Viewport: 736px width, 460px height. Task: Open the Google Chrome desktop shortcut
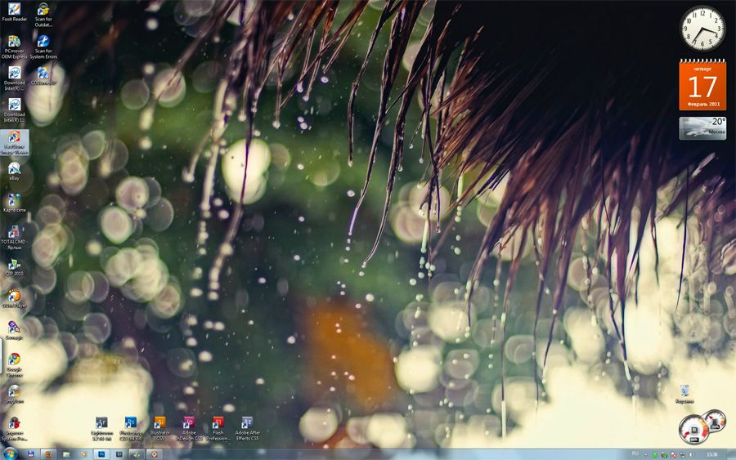(14, 364)
